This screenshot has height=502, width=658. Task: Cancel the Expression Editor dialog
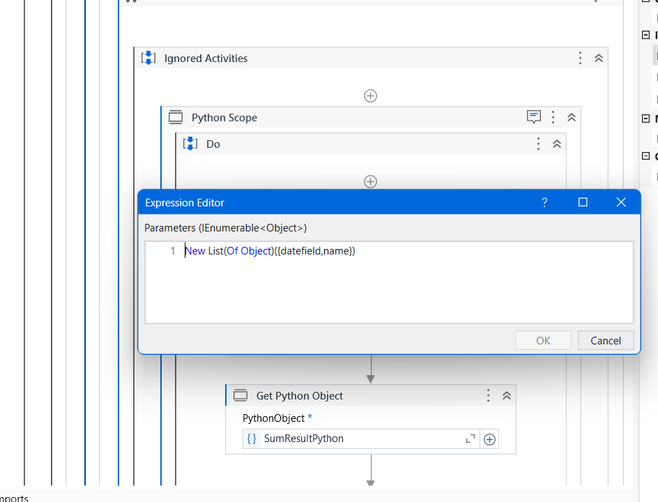coord(605,340)
